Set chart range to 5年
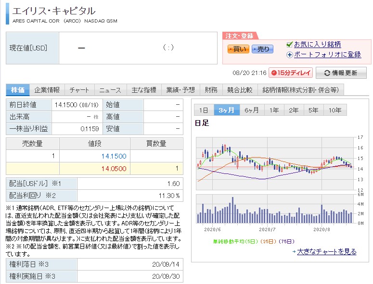This screenshot has width=373, height=284. tap(313, 110)
